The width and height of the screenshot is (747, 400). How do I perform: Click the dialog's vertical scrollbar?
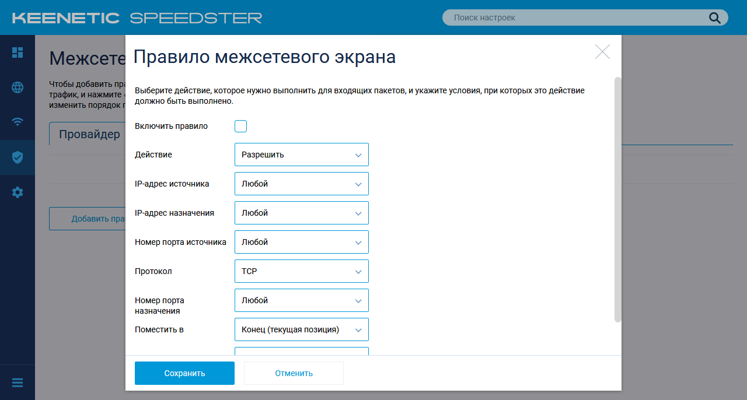(x=618, y=199)
